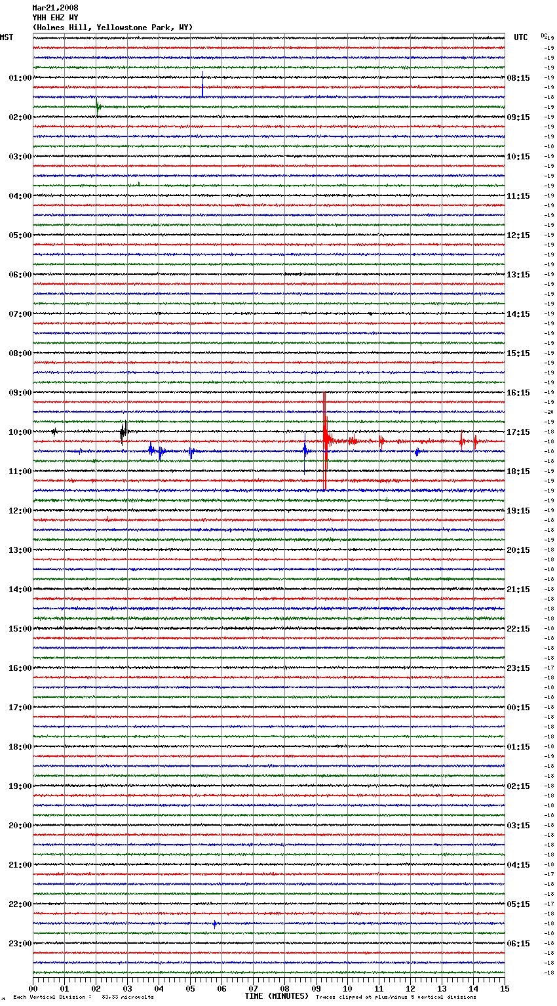Click the 13:00 MST row label
Viewport: 557px width, 1006px height.
(x=20, y=550)
